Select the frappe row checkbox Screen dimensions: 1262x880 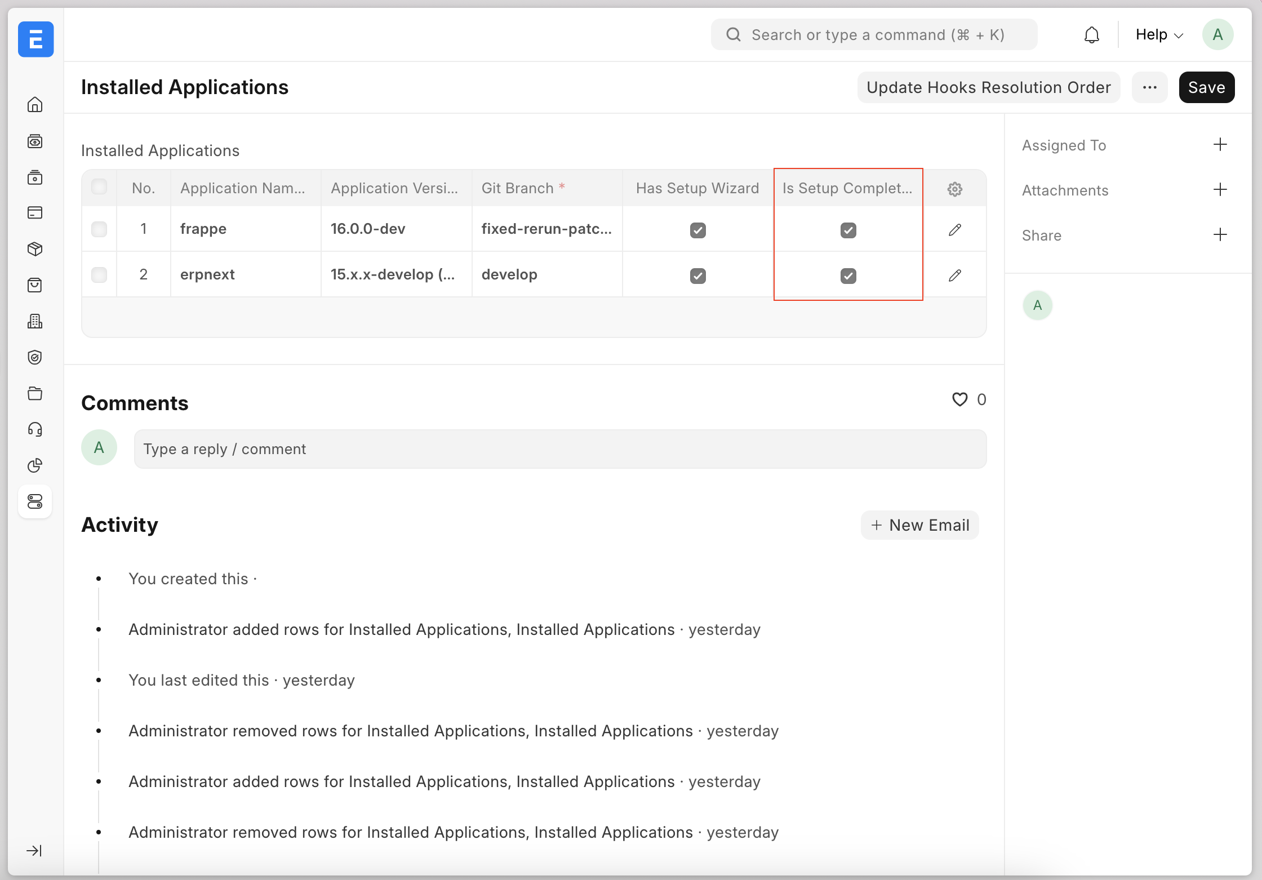[99, 229]
